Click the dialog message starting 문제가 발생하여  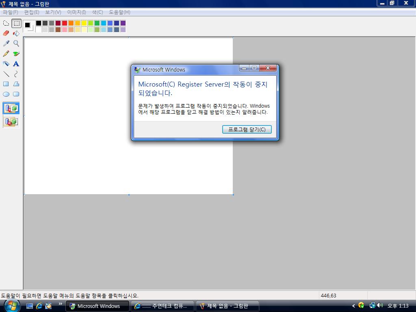tap(204, 109)
